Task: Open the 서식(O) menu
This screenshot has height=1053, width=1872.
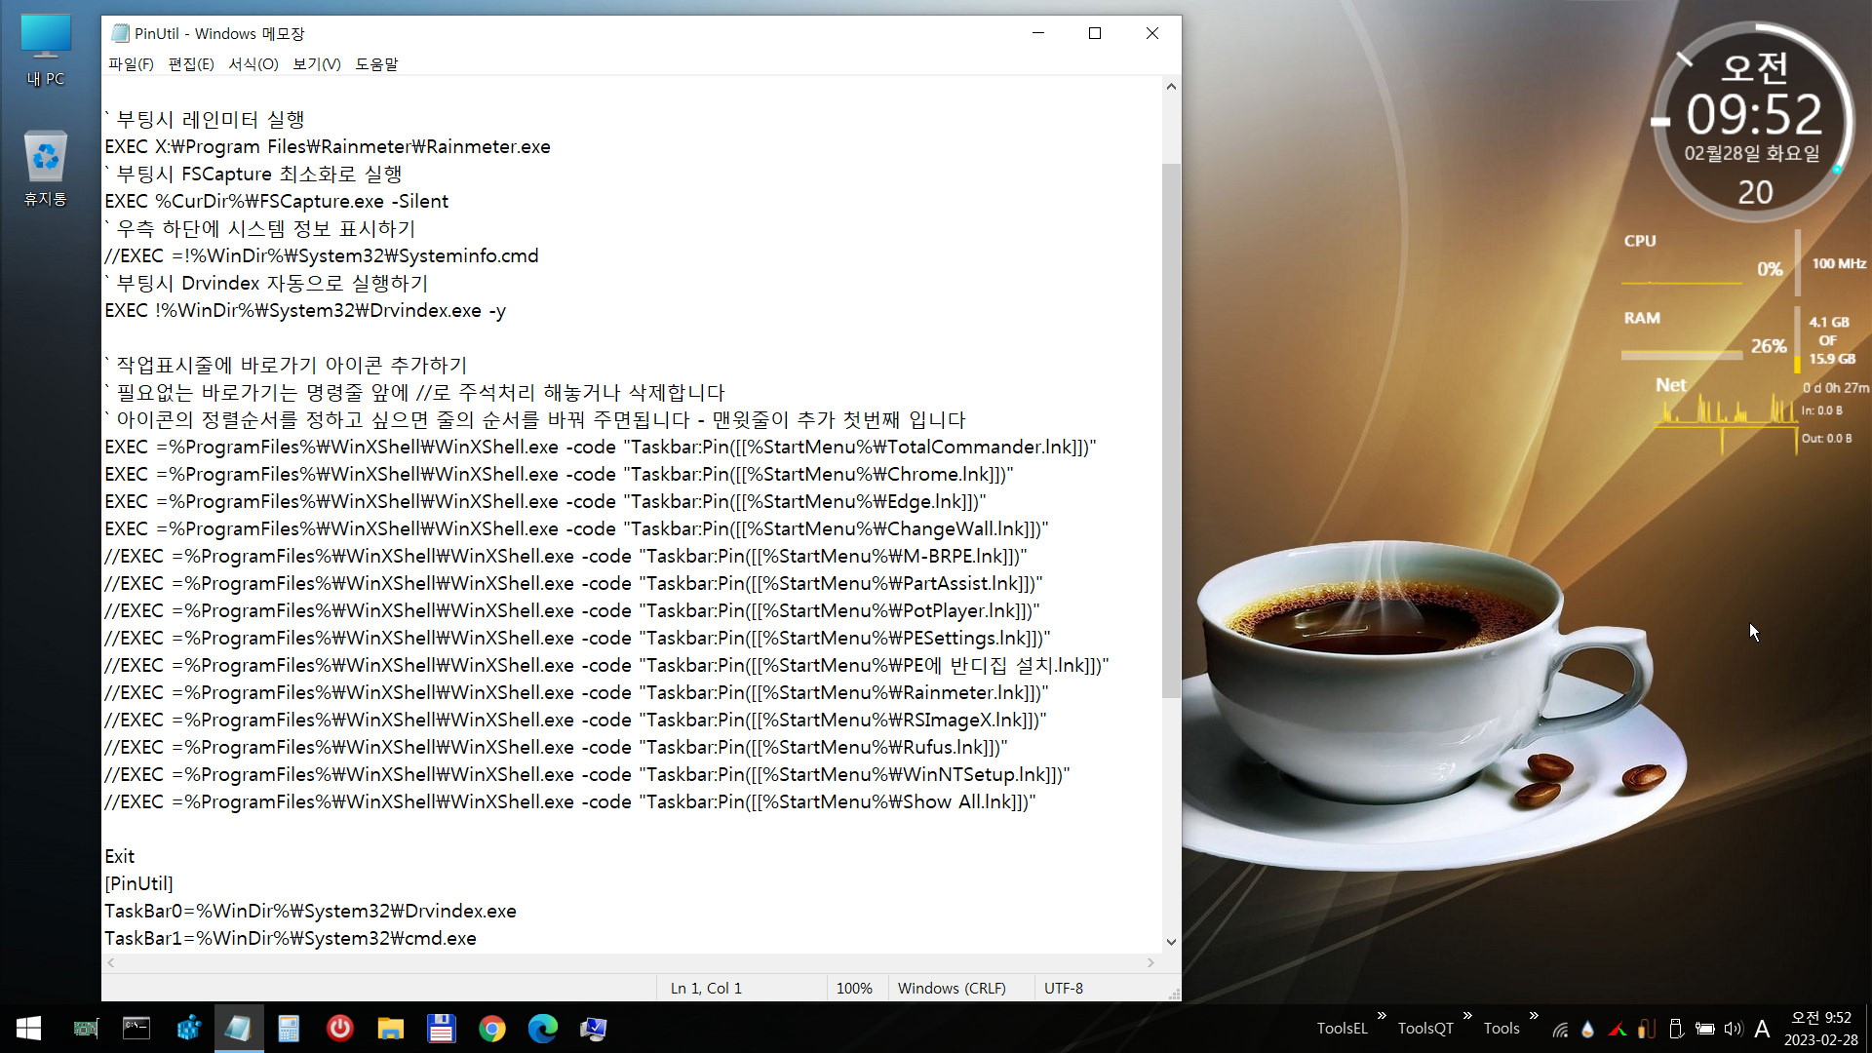Action: 253,64
